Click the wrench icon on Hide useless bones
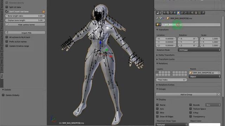The image size is (225, 126). point(7,24)
